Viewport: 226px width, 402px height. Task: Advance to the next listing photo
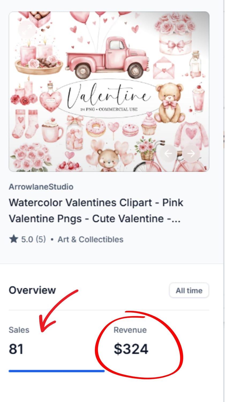(191, 153)
